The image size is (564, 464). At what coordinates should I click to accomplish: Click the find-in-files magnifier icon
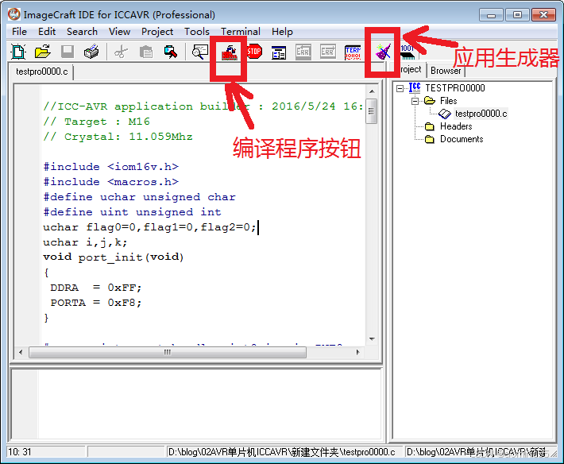[x=200, y=52]
